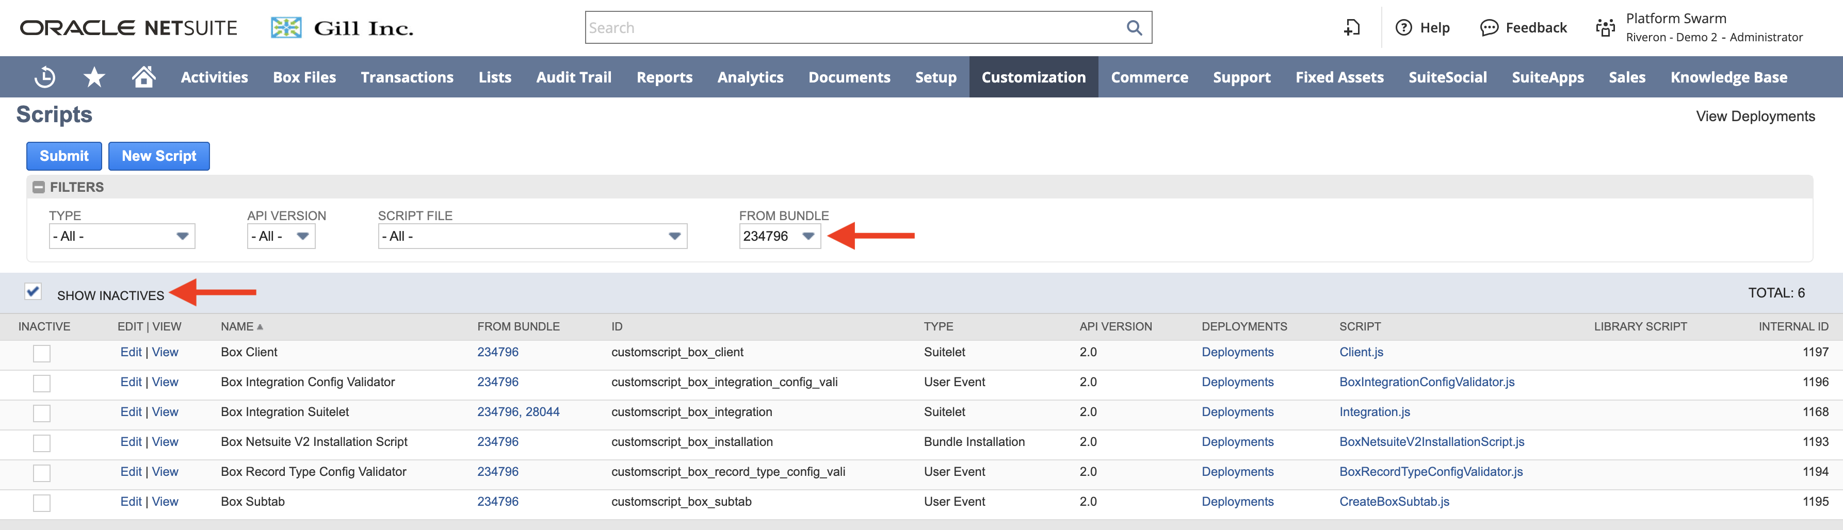
Task: Open the Create New icon
Action: click(x=1351, y=28)
